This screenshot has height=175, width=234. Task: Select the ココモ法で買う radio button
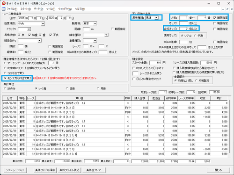pos(5,73)
